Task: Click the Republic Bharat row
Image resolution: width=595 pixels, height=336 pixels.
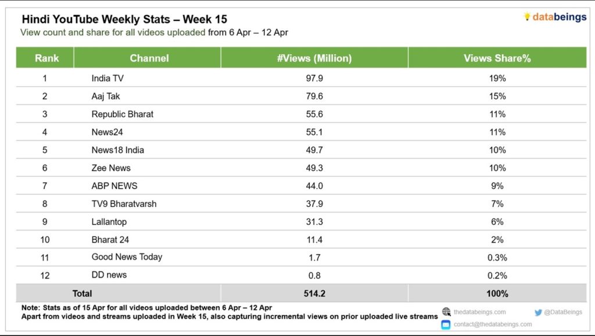Action: 302,114
